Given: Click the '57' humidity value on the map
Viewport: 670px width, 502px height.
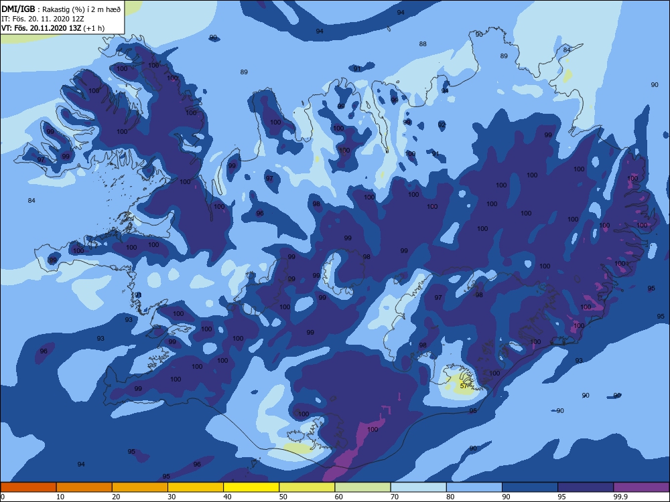Looking at the screenshot, I should tap(464, 386).
